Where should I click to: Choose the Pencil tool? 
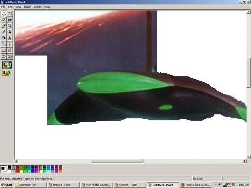[x=4, y=32]
